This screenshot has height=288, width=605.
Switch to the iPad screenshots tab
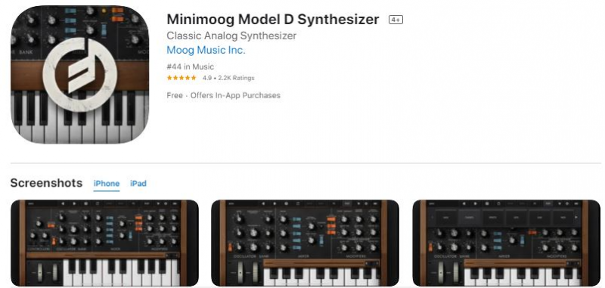[138, 184]
